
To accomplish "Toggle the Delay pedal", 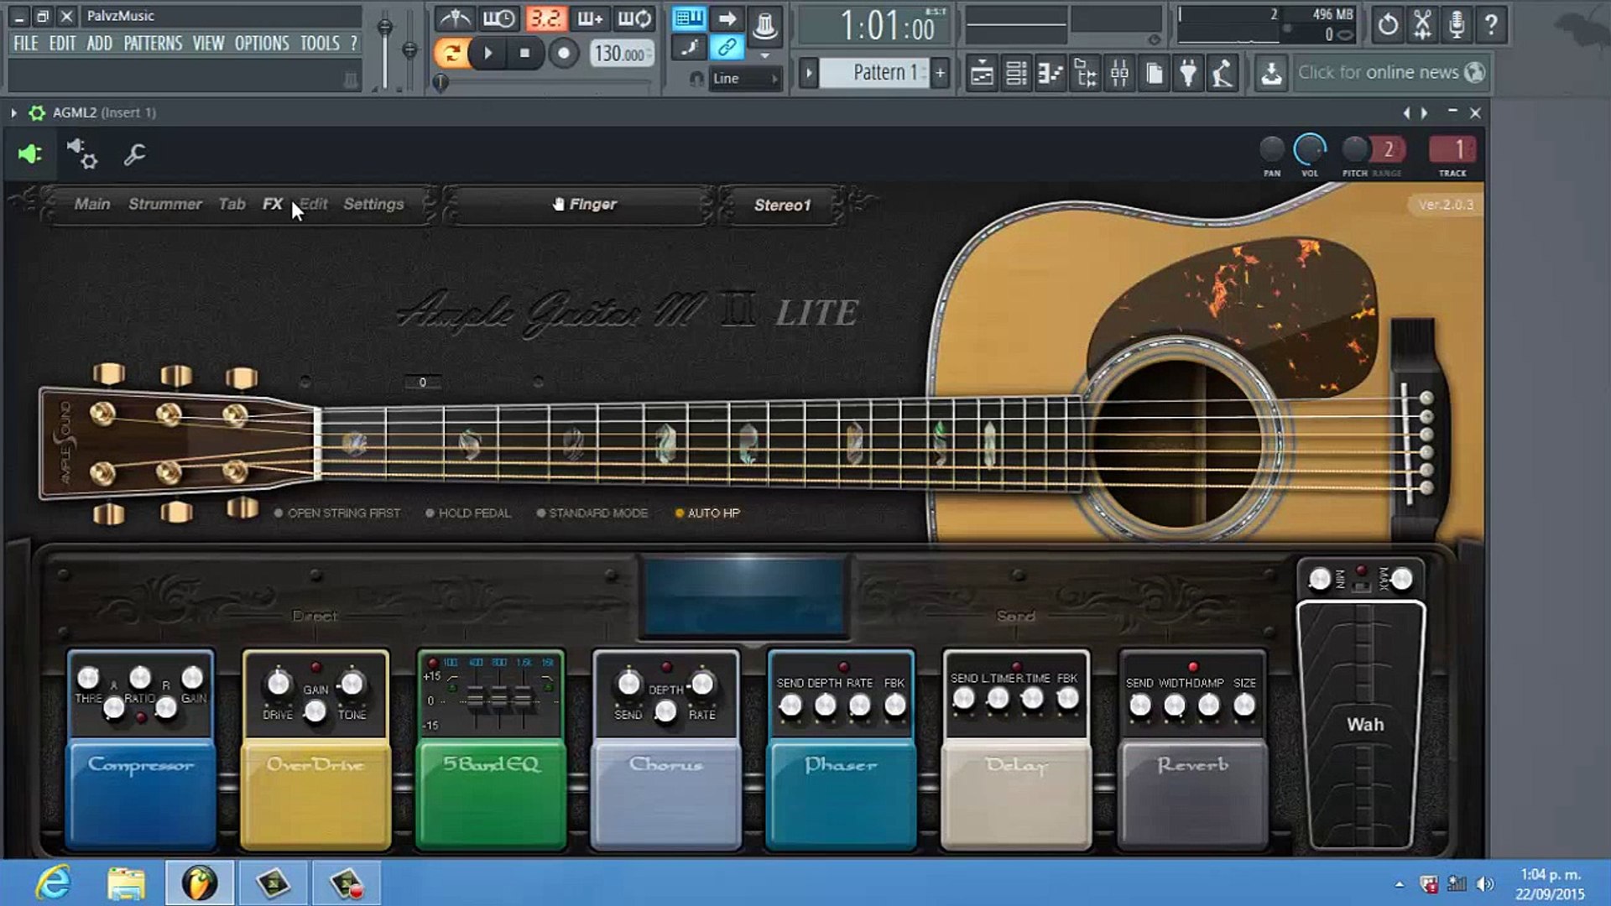I will [x=1016, y=794].
